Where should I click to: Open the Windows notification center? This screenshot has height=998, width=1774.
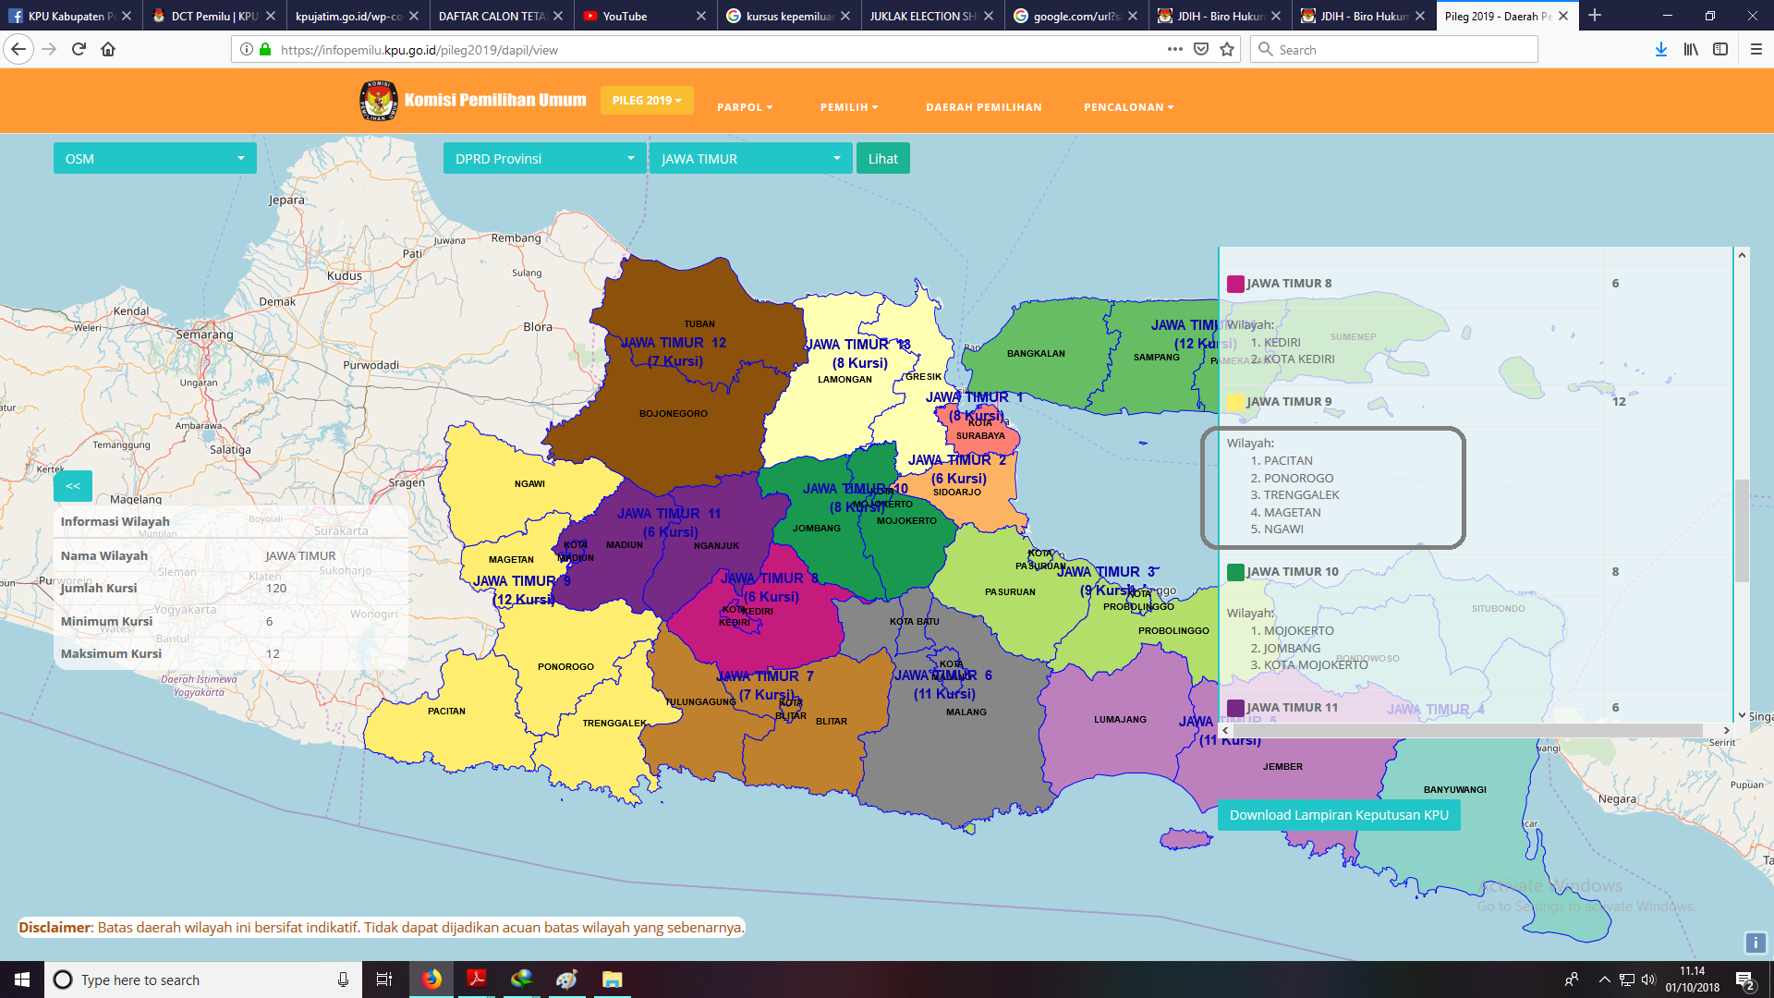click(x=1745, y=980)
